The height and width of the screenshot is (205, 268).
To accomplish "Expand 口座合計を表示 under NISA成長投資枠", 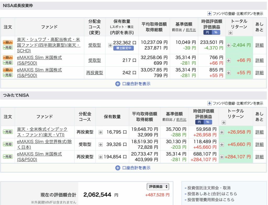I will point(133,84).
